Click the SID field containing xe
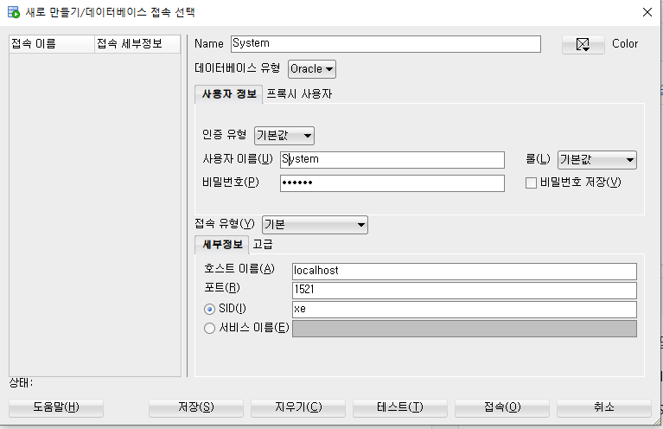This screenshot has width=663, height=429. click(464, 310)
